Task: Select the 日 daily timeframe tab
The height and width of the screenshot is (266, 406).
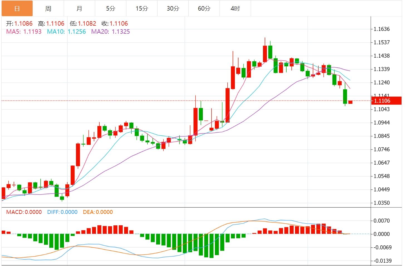Action: point(17,8)
